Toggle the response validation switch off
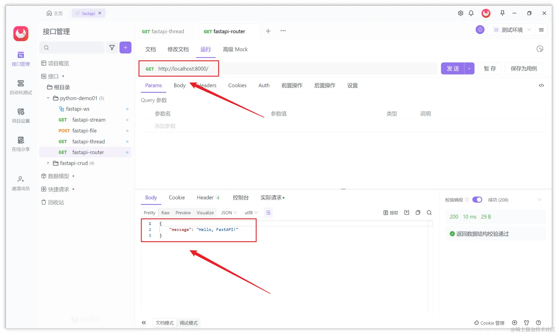The height and width of the screenshot is (334, 557). click(x=477, y=200)
